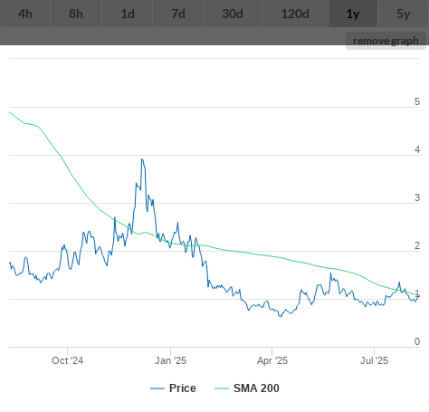Click the Apr '25 axis label

tap(272, 360)
